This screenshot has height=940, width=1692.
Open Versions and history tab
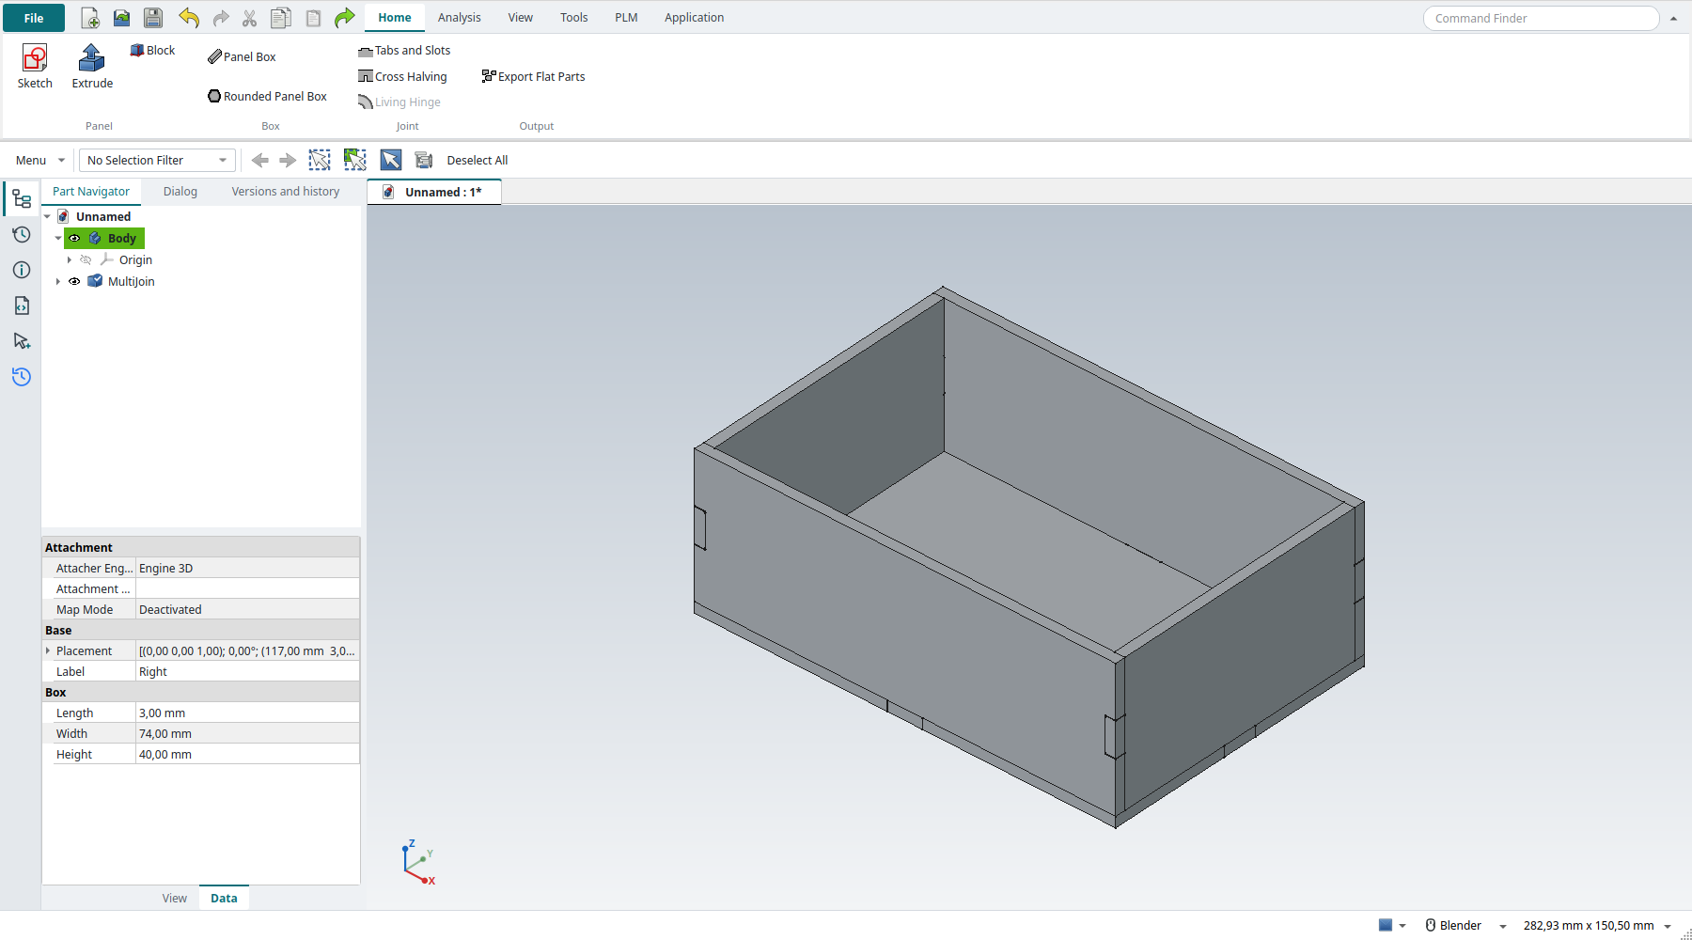pos(285,192)
